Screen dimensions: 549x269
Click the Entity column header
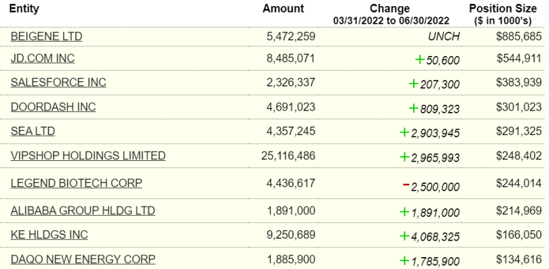[x=25, y=9]
